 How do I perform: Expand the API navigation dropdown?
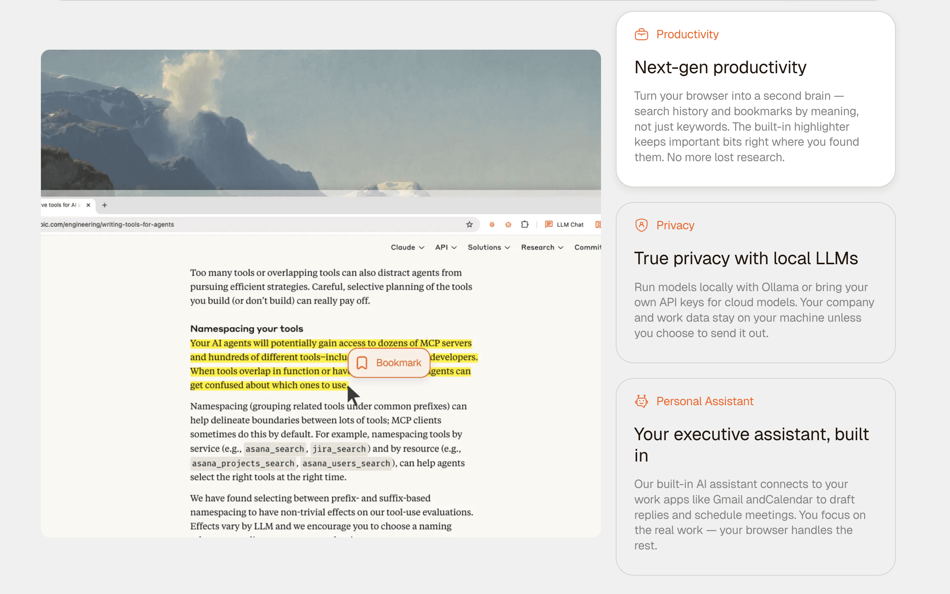pyautogui.click(x=446, y=247)
